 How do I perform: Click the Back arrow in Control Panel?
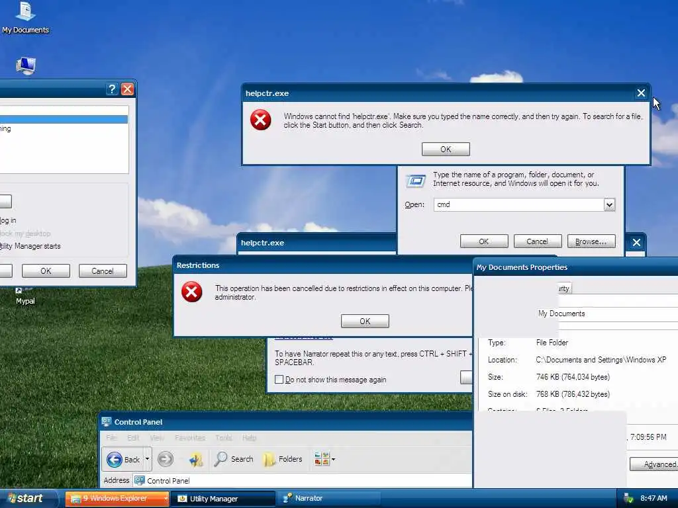(x=122, y=459)
